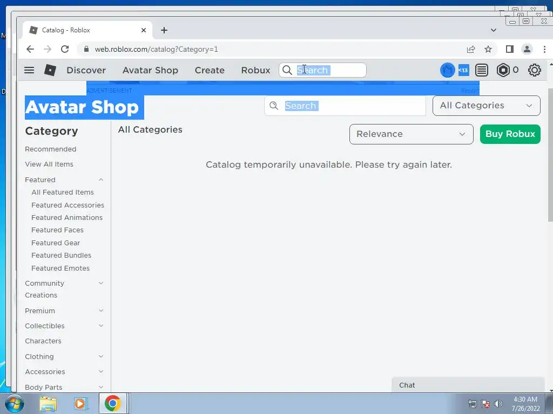Select Recommended category link
Screen dimensions: 553x414
coord(50,149)
